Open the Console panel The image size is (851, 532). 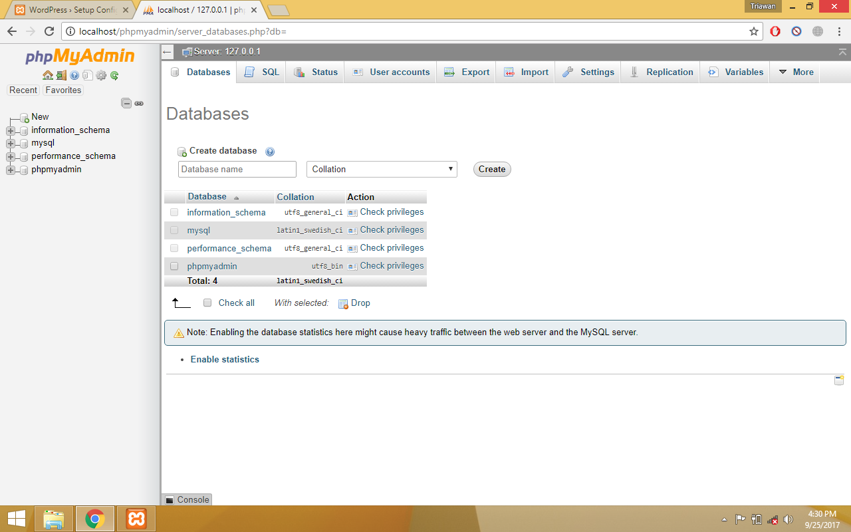[187, 499]
